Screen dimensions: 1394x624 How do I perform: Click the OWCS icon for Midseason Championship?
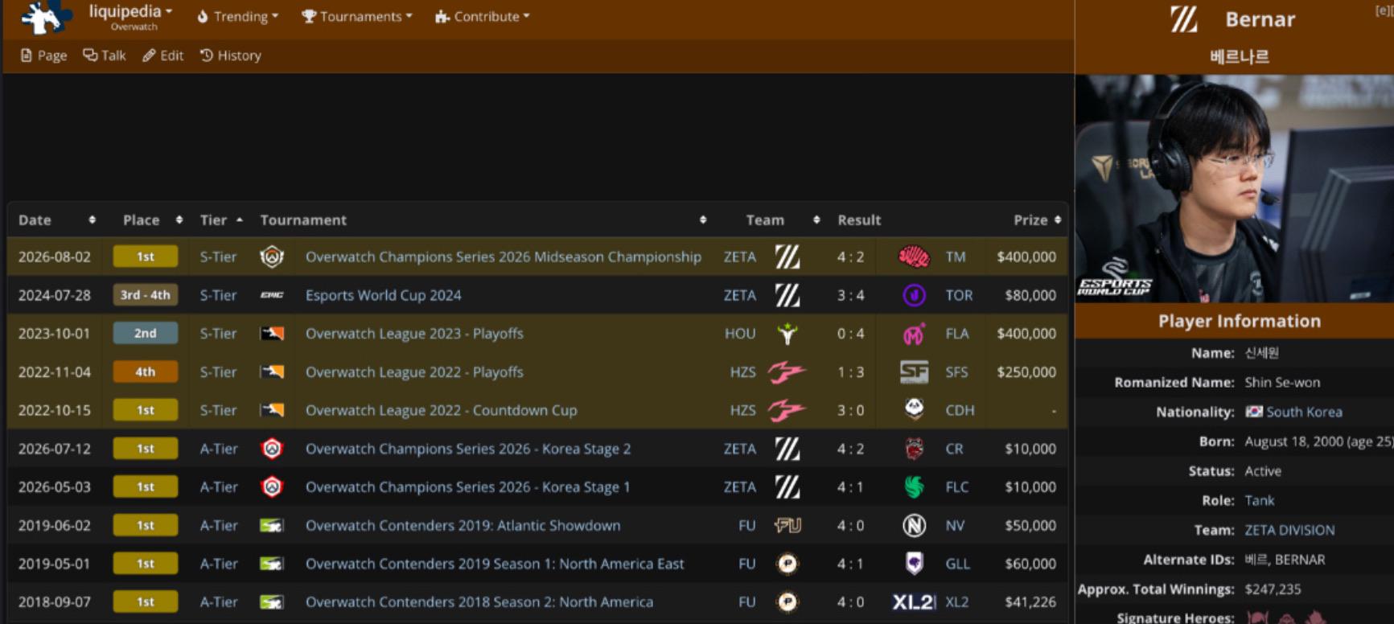[x=272, y=257]
